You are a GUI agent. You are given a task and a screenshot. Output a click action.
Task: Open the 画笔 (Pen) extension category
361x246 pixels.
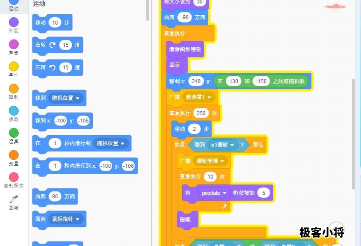click(x=14, y=200)
